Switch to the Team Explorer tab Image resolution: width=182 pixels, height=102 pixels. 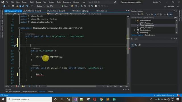(x=150, y=35)
